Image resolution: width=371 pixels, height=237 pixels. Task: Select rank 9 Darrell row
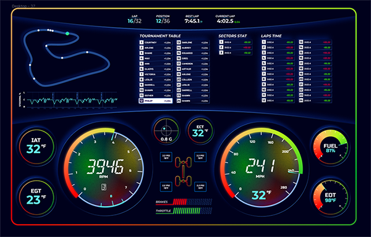pyautogui.click(x=155, y=85)
